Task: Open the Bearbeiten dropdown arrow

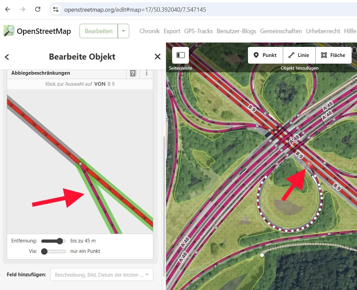Action: [x=123, y=31]
